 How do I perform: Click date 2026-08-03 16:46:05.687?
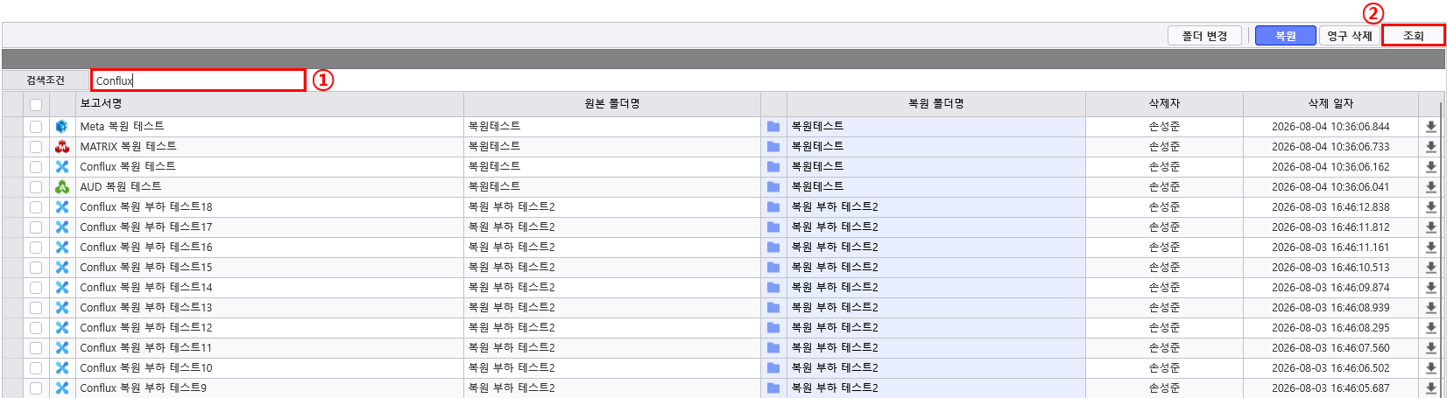click(x=1331, y=388)
